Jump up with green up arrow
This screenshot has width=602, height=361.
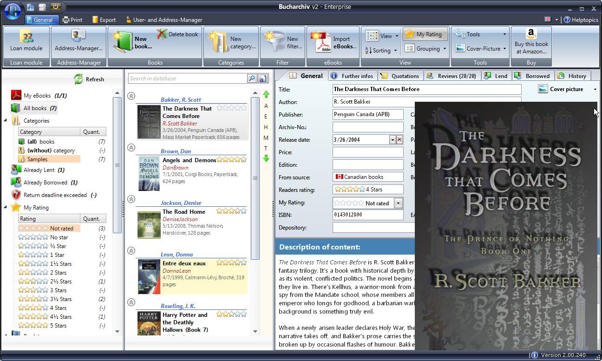[x=266, y=94]
